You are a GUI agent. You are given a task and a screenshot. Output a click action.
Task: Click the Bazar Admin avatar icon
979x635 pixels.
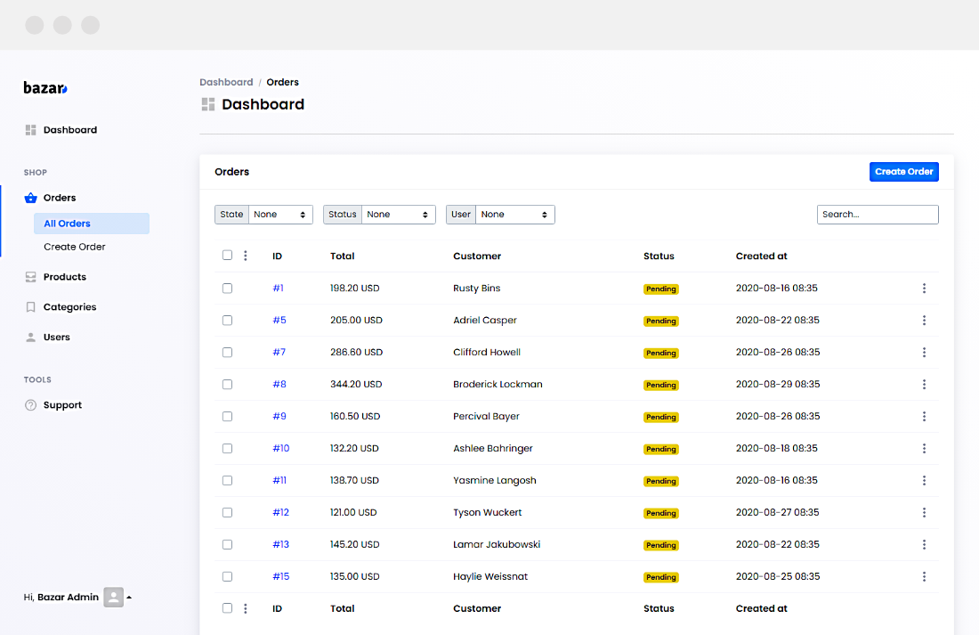113,598
